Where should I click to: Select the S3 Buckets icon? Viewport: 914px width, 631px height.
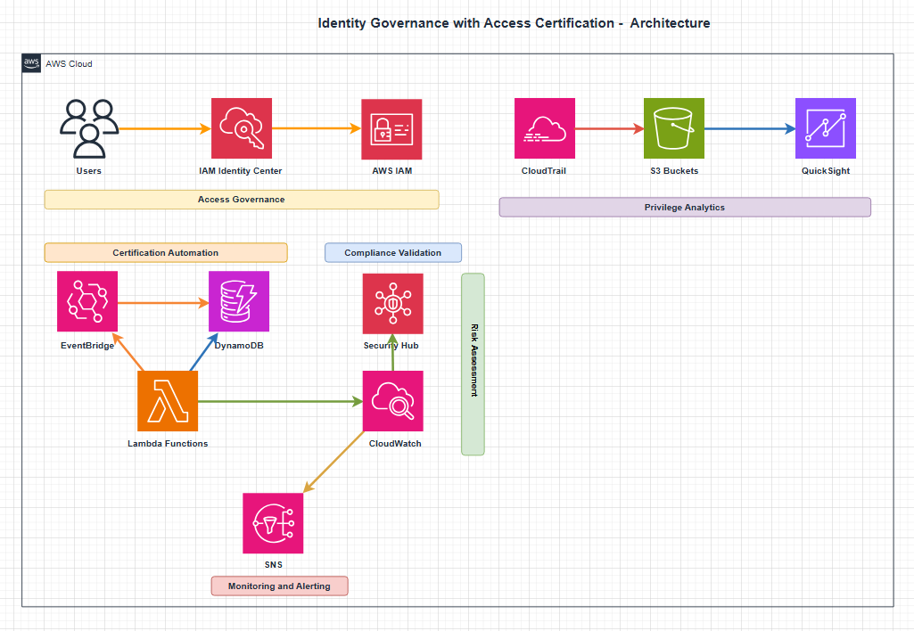[x=674, y=128]
